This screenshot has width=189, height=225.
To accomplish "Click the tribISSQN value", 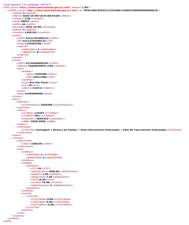I will click(41, 155).
